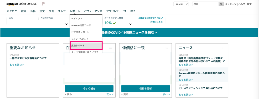Open the 設定 link
This screenshot has height=99, width=259.
tap(249, 4)
